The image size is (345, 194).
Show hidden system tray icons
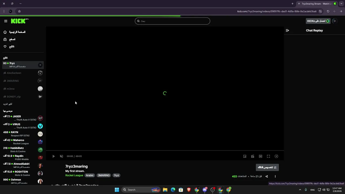[300, 190]
